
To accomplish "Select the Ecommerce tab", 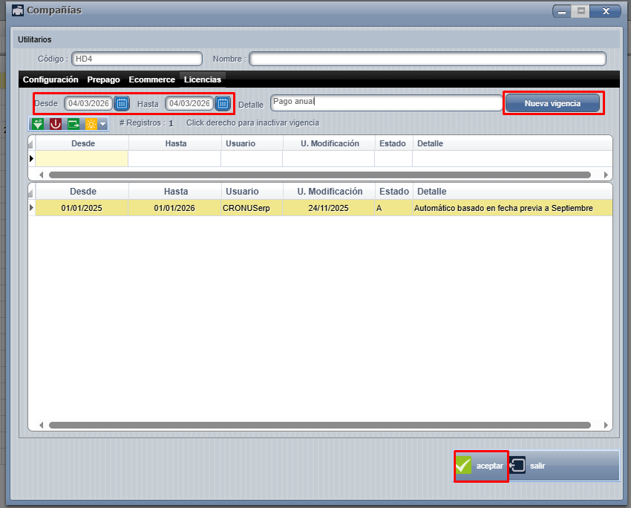I will 151,79.
